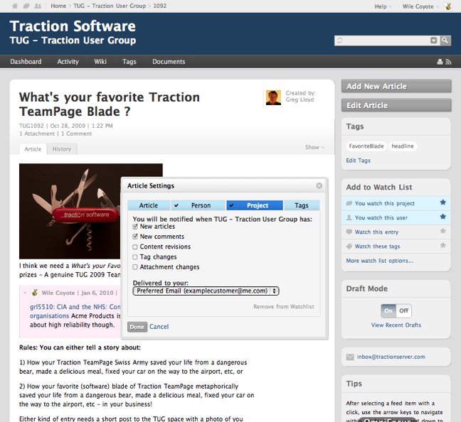Switch Draft Mode to Off
This screenshot has width=461, height=422.
[404, 311]
